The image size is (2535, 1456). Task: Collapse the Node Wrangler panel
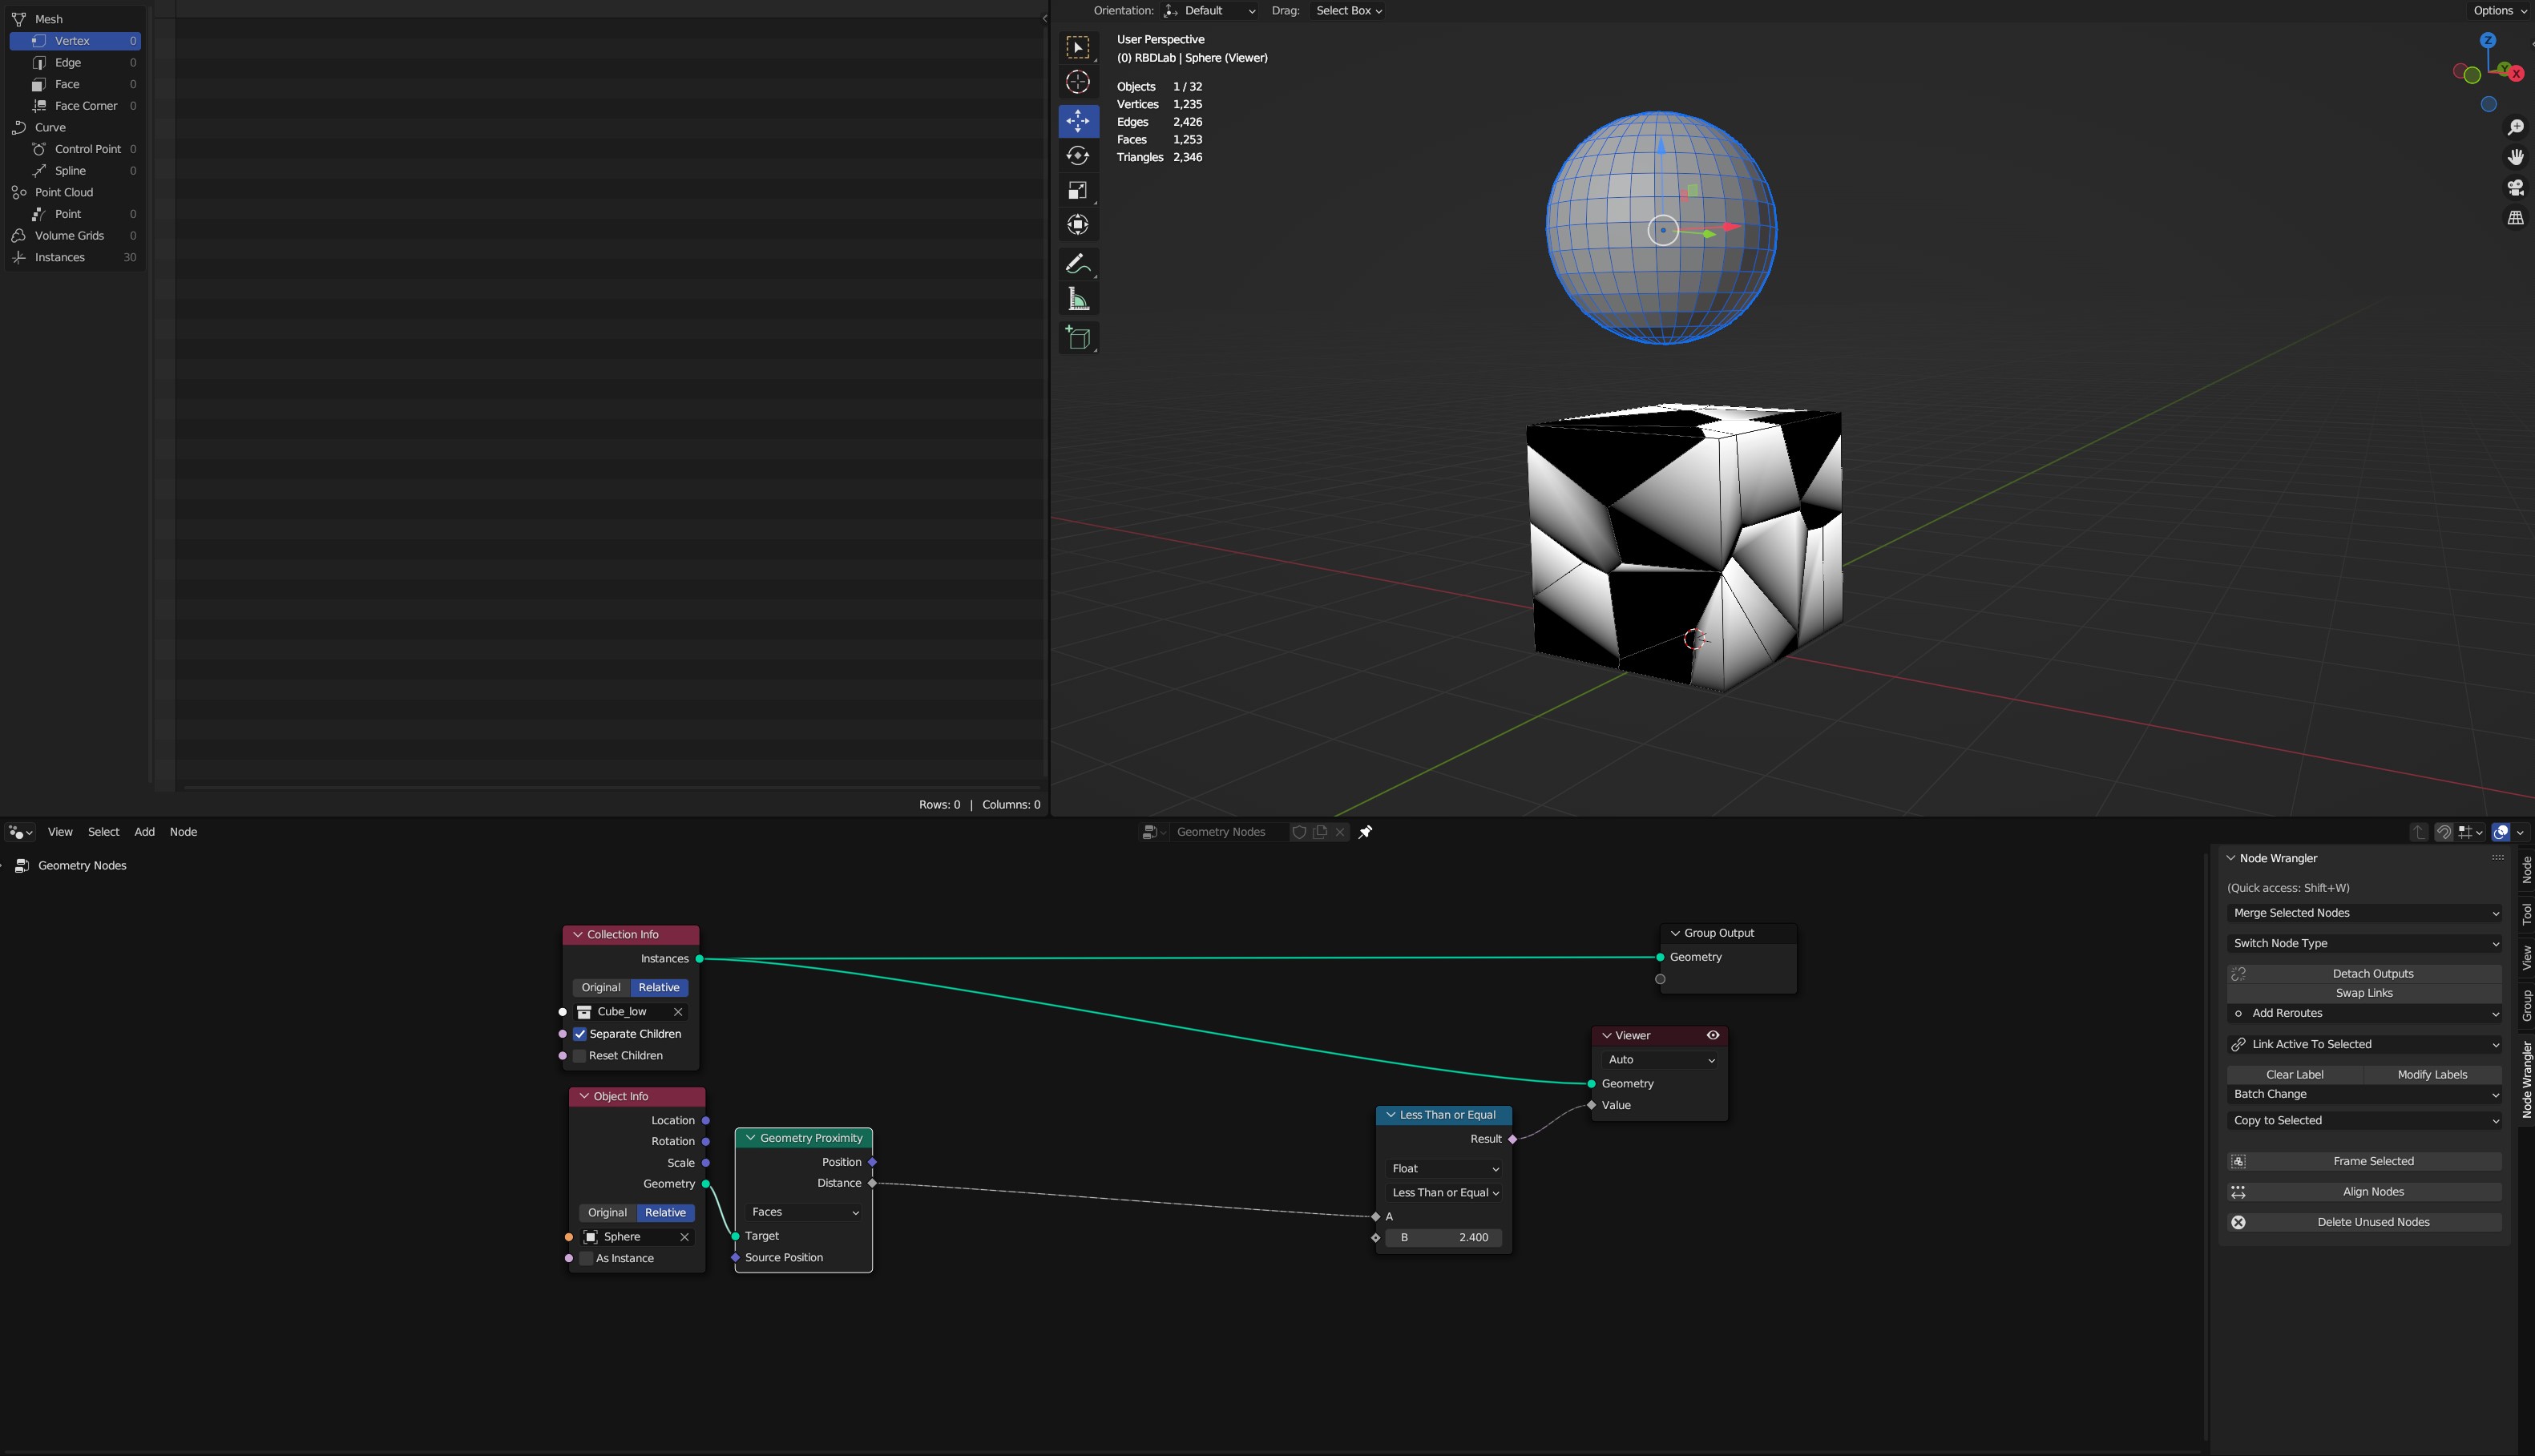pos(2231,858)
